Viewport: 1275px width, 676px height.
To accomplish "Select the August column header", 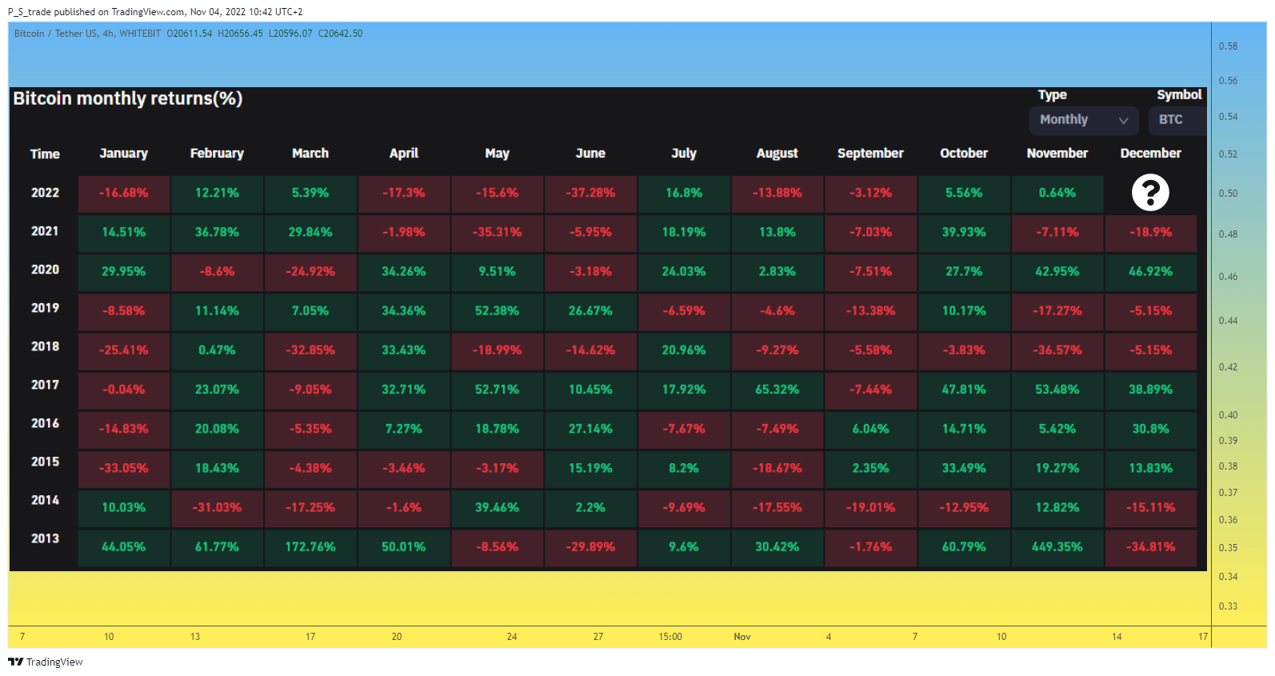I will (x=777, y=154).
